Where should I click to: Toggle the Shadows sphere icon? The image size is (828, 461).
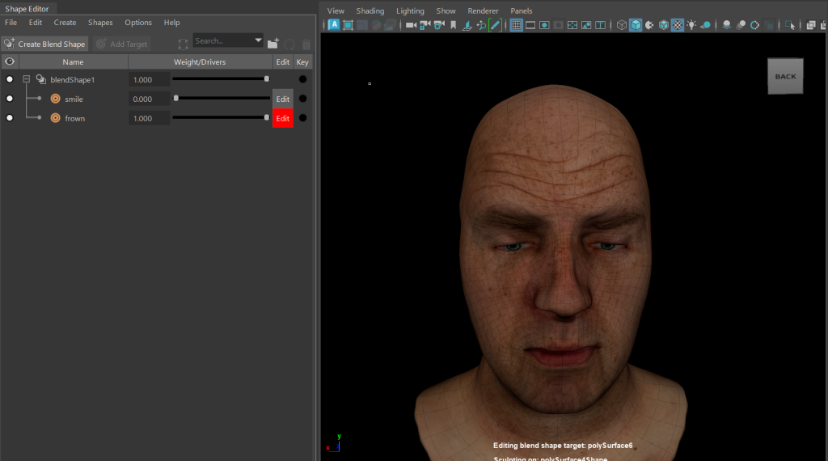pyautogui.click(x=705, y=25)
